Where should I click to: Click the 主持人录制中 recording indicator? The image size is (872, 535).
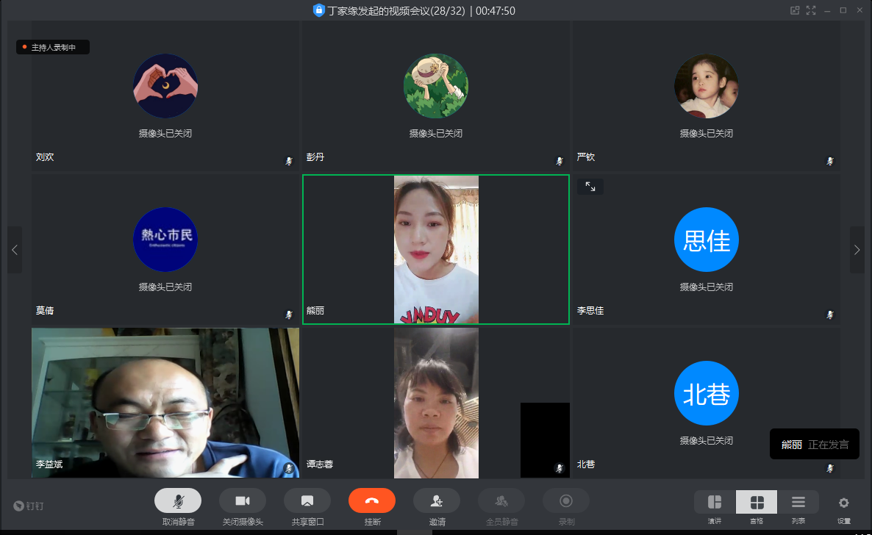point(53,47)
